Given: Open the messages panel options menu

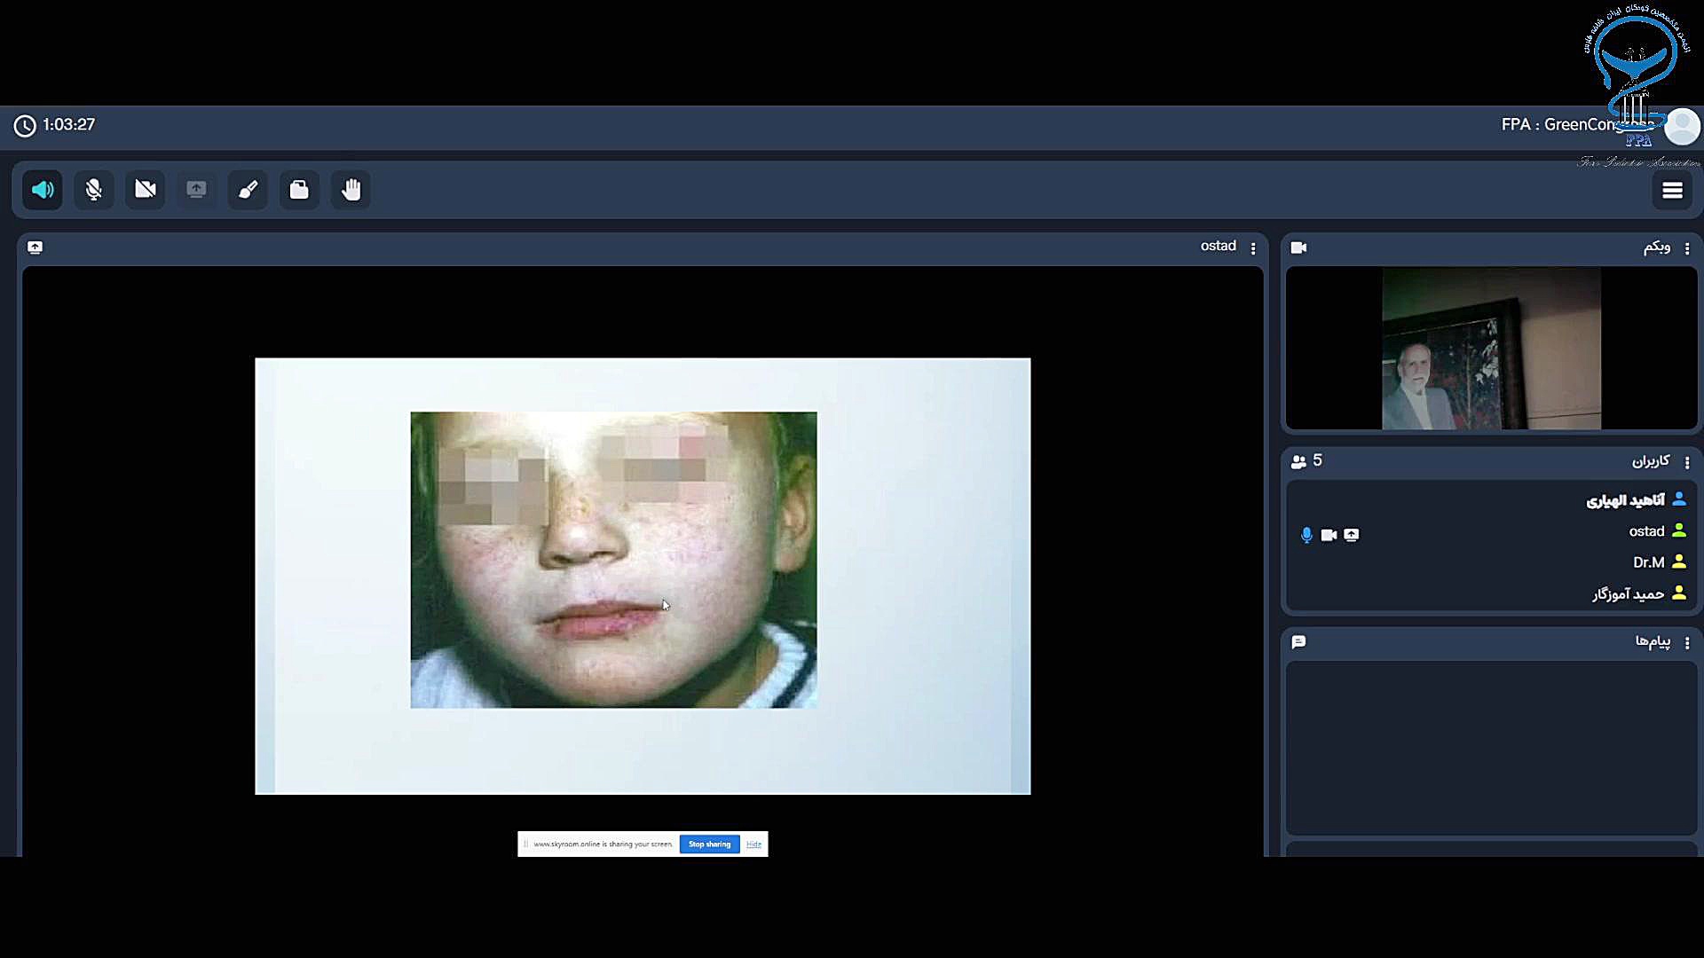Looking at the screenshot, I should (x=1687, y=643).
